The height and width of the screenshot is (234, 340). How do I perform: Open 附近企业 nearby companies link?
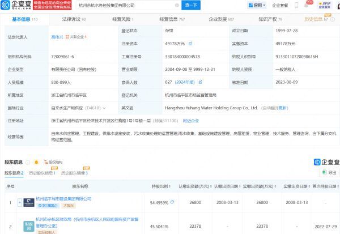pyautogui.click(x=191, y=121)
